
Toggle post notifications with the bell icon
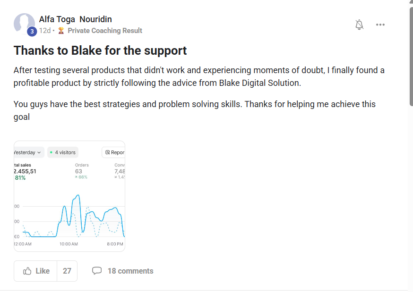point(359,25)
